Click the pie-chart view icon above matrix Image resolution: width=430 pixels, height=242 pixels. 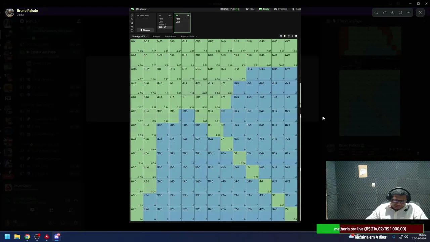(281, 36)
